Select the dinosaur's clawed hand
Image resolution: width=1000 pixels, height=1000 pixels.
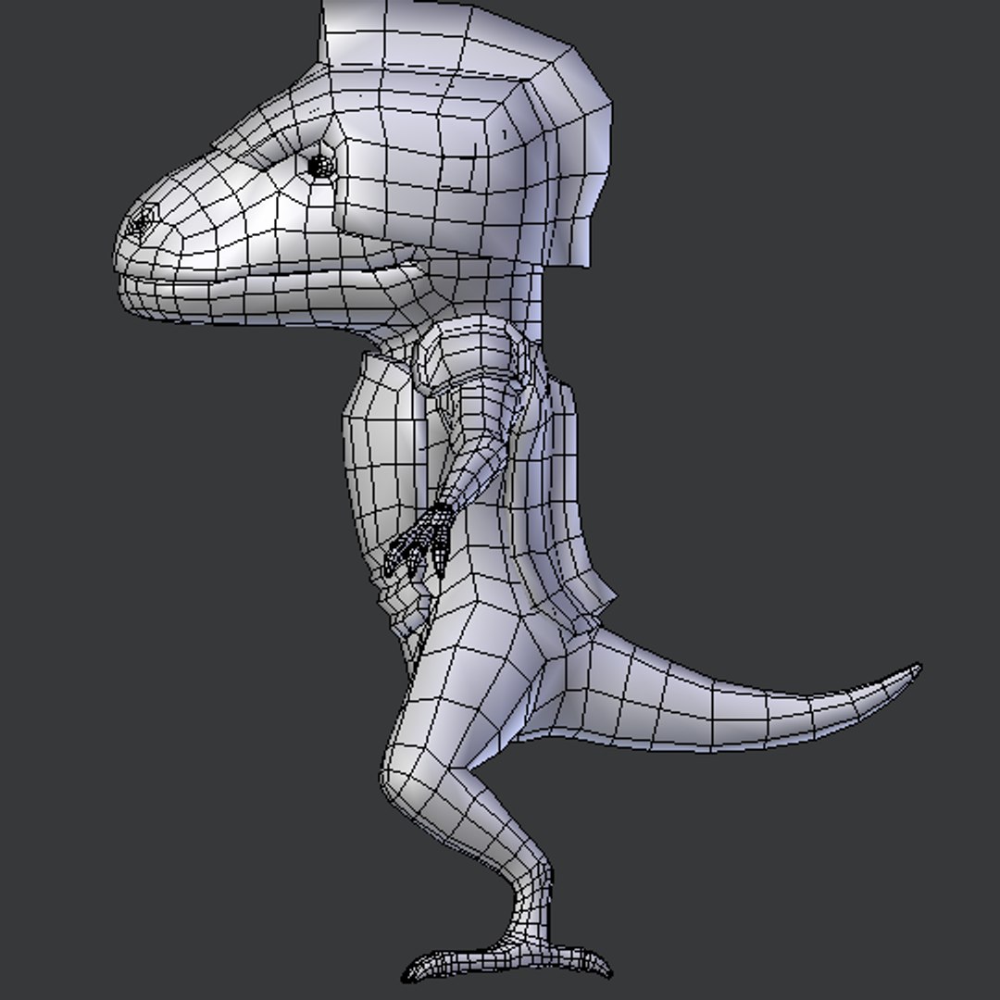pyautogui.click(x=421, y=542)
